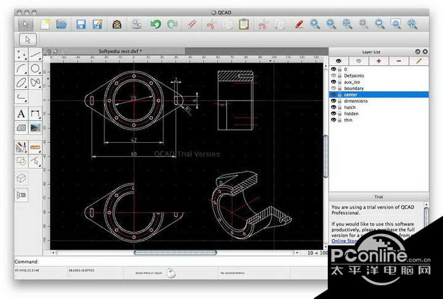Screen dimensions: 443x299
Task: Click the New drawing icon
Action: 45,24
